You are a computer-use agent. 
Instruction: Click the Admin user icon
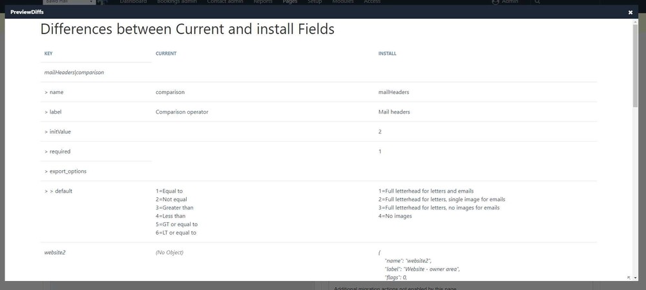495,2
